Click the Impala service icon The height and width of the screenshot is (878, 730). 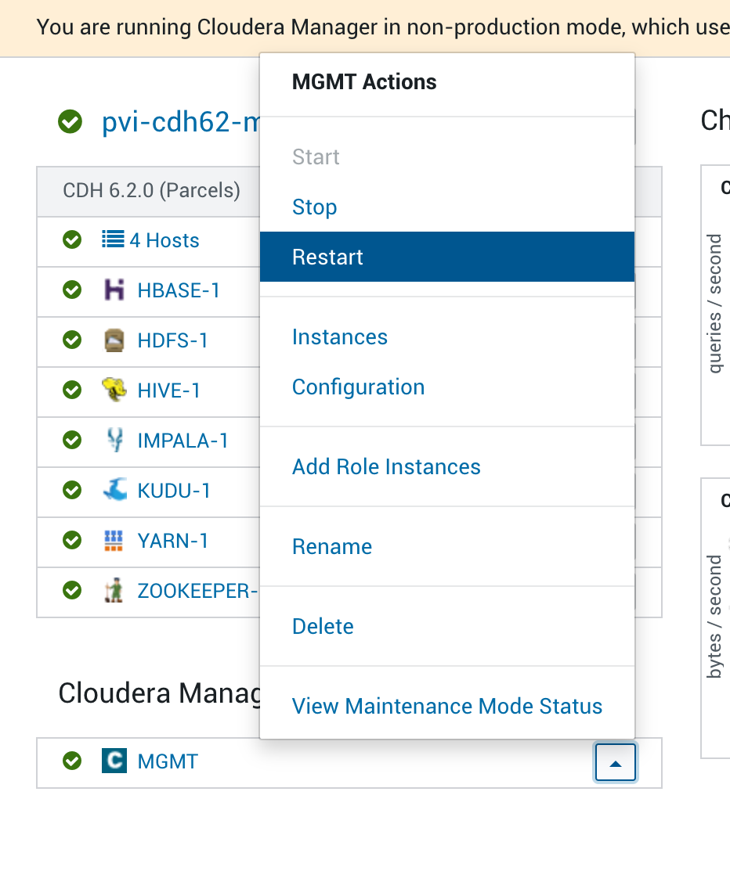coord(114,441)
